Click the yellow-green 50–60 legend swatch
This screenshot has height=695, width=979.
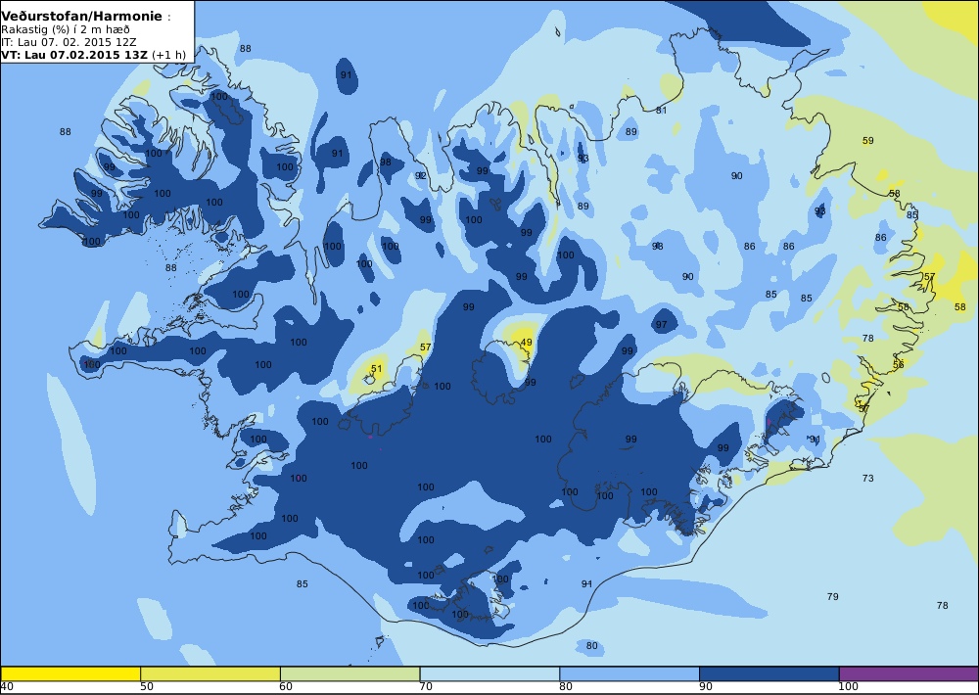pyautogui.click(x=210, y=673)
